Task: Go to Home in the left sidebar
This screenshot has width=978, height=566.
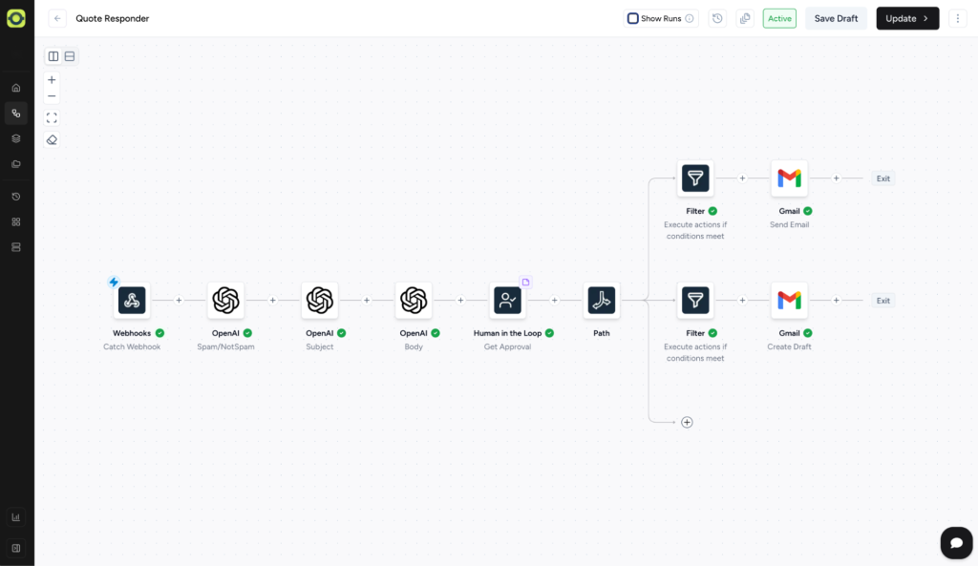Action: point(16,88)
